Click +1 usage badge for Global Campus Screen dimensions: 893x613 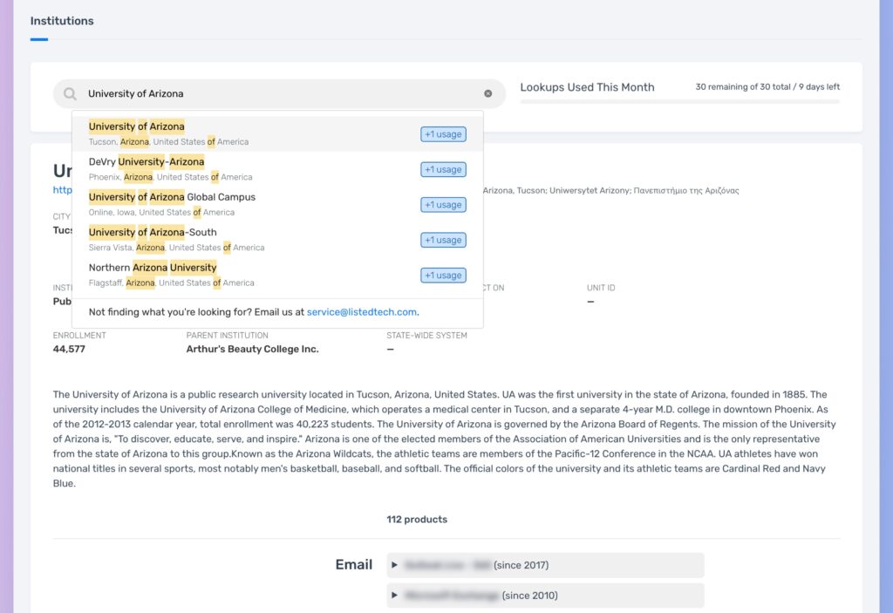click(x=443, y=205)
